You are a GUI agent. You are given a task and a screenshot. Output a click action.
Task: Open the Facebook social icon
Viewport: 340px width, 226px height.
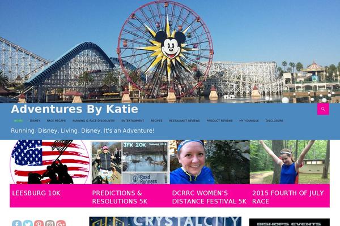click(x=16, y=223)
